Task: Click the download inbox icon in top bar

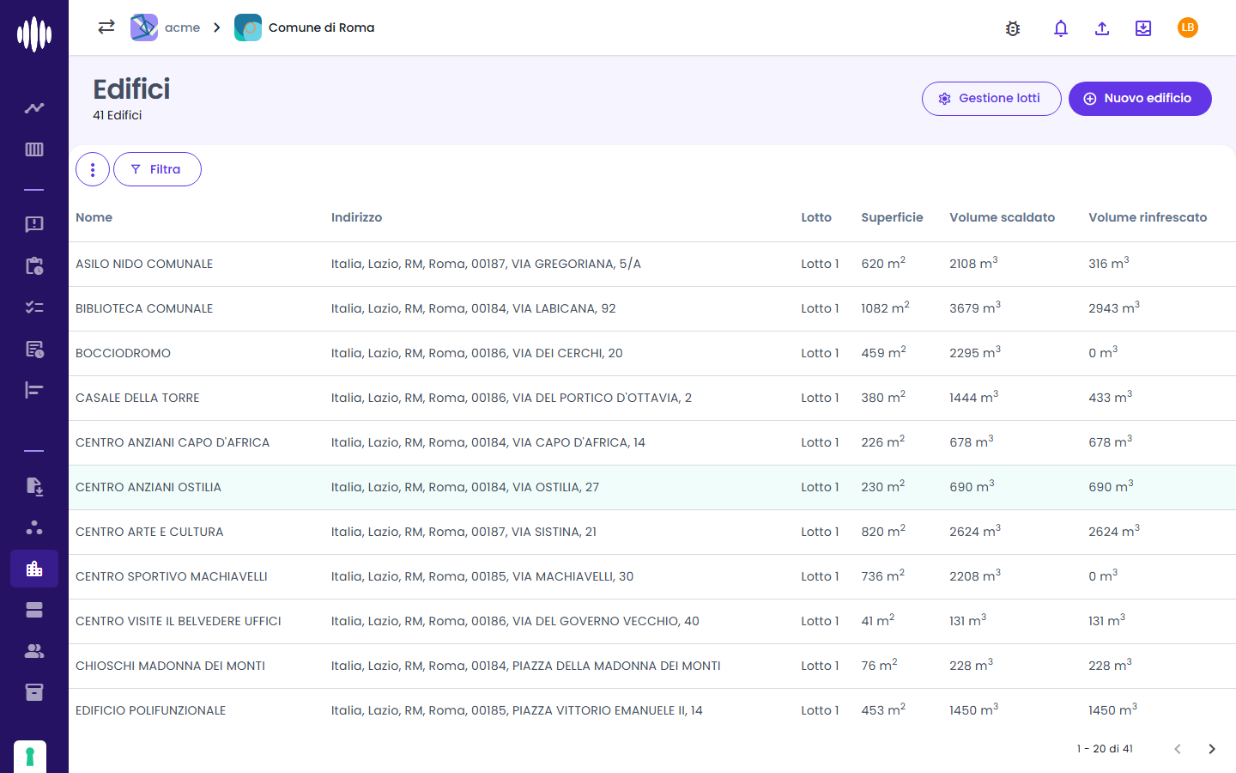Action: (x=1143, y=28)
